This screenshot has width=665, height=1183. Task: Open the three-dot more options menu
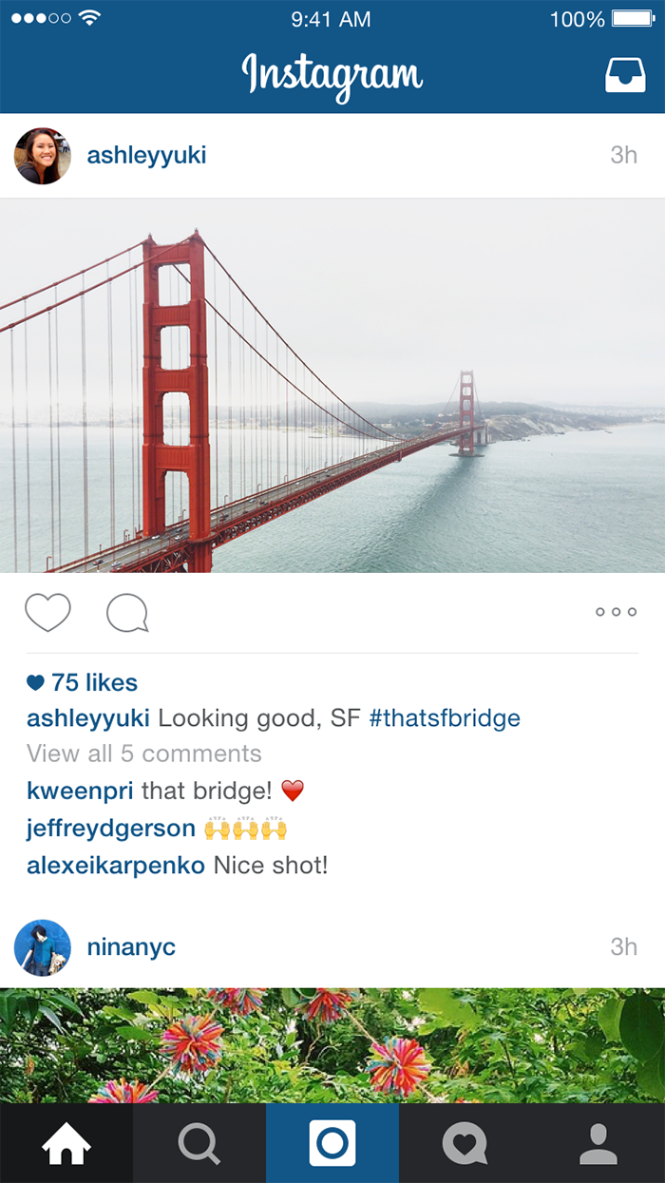click(x=616, y=612)
